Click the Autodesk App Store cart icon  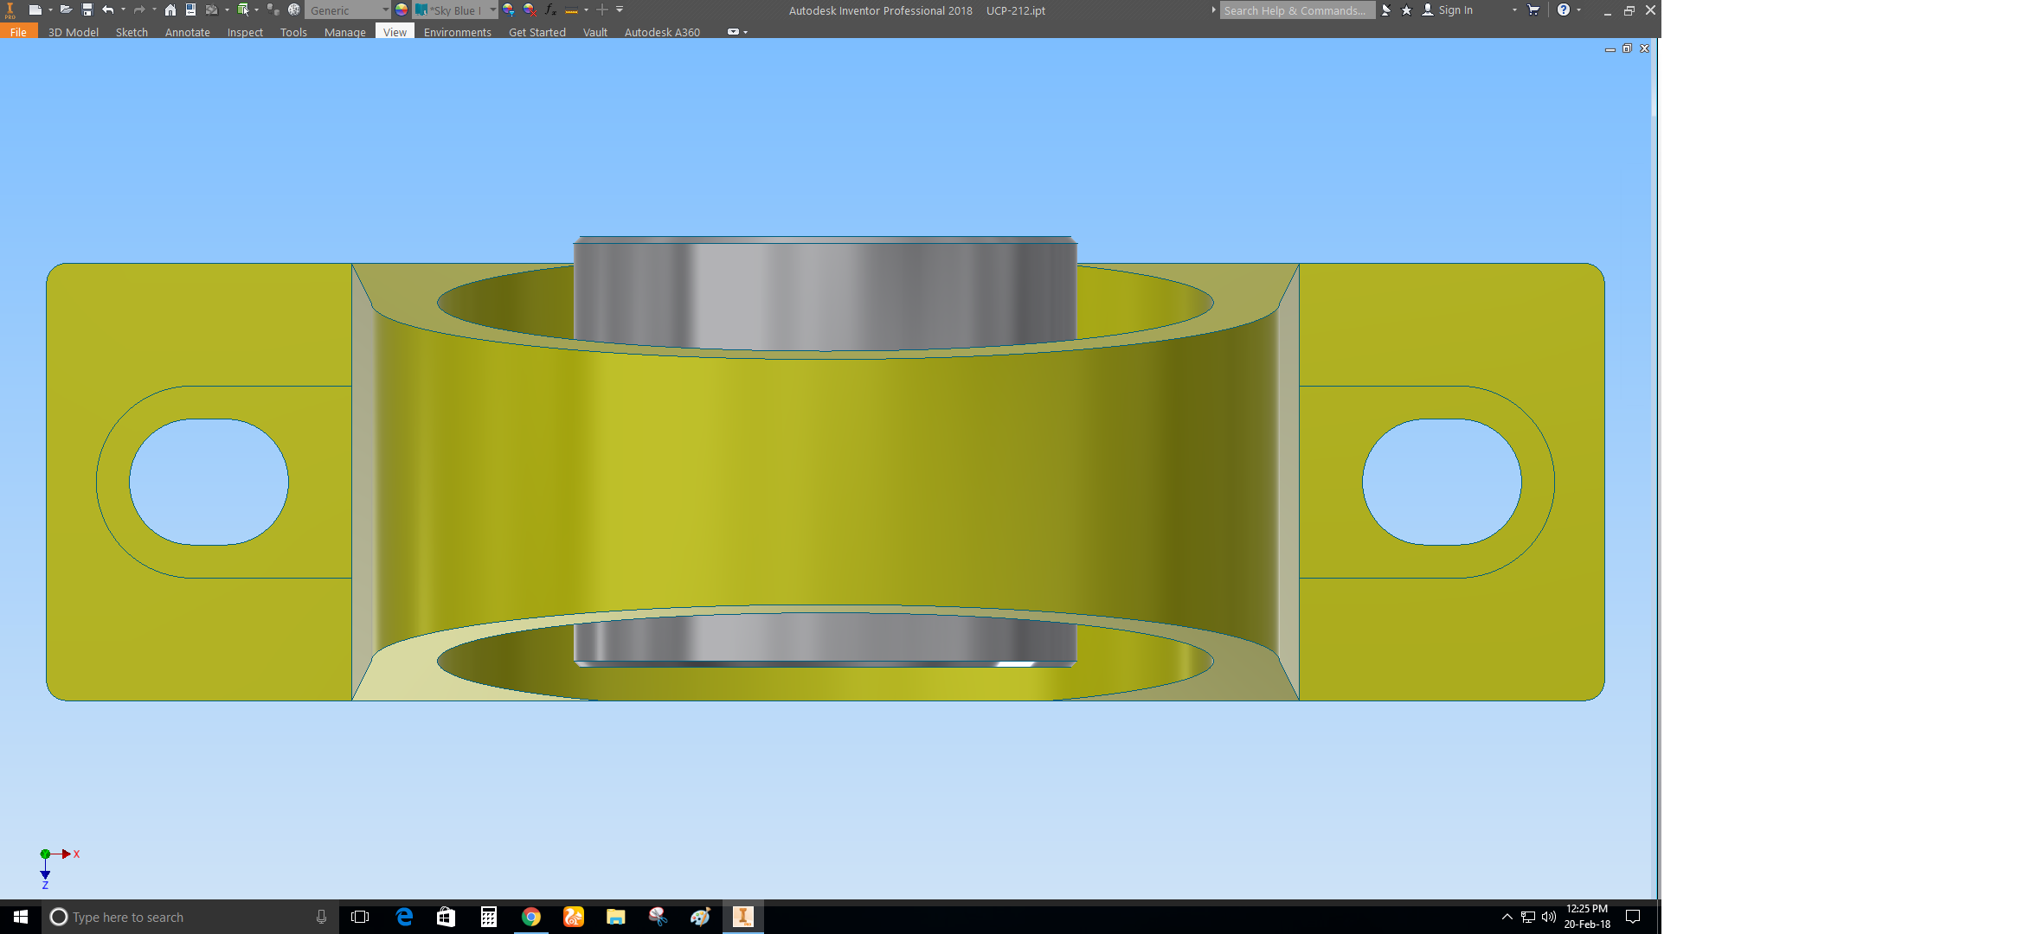click(1533, 10)
